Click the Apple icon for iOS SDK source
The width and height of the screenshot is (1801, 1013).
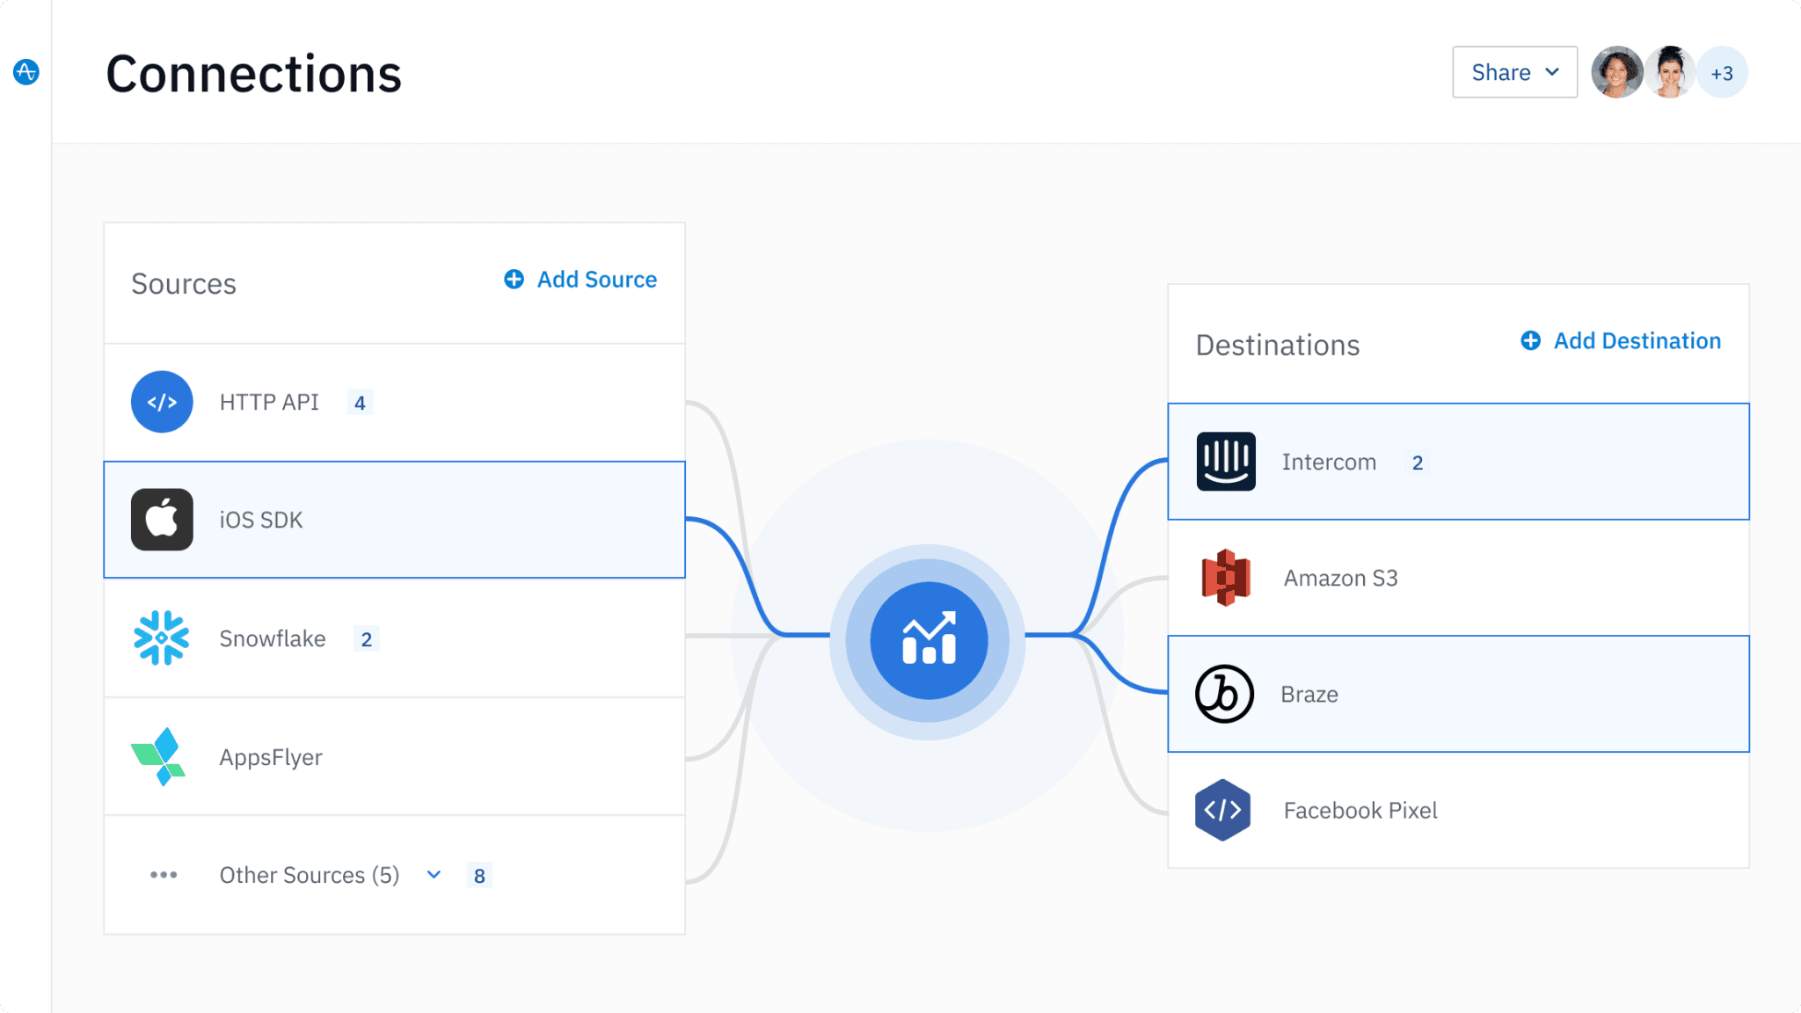pyautogui.click(x=162, y=519)
